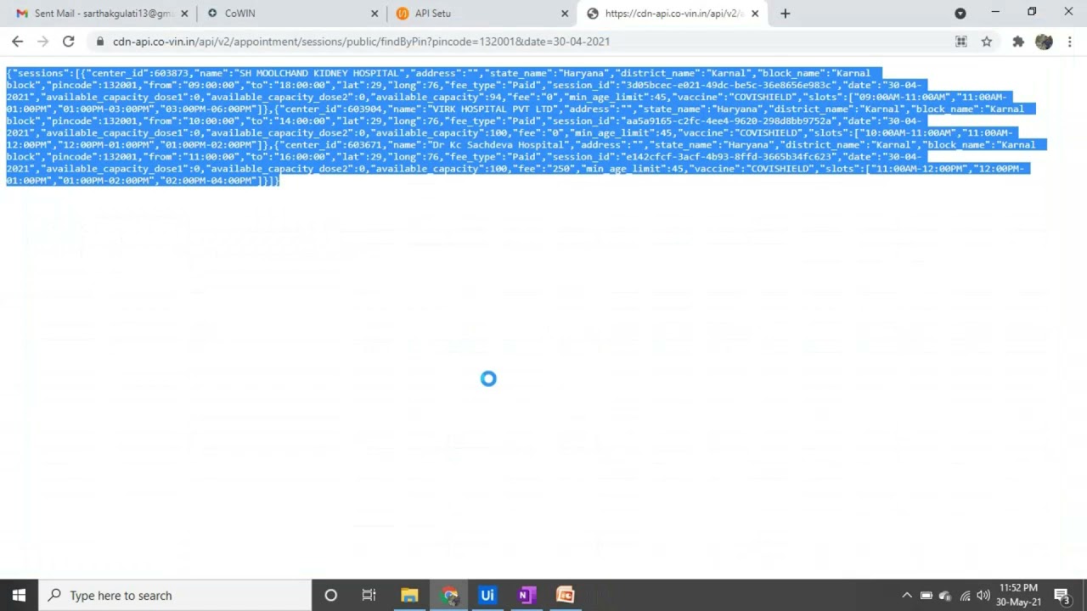The image size is (1087, 611).
Task: Open the volume speaker icon
Action: (x=983, y=595)
